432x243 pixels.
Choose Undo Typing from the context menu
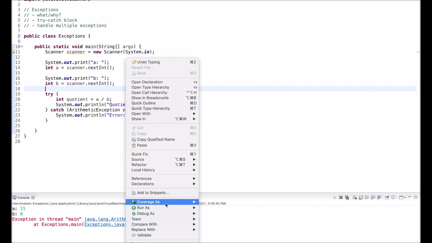tap(162, 62)
